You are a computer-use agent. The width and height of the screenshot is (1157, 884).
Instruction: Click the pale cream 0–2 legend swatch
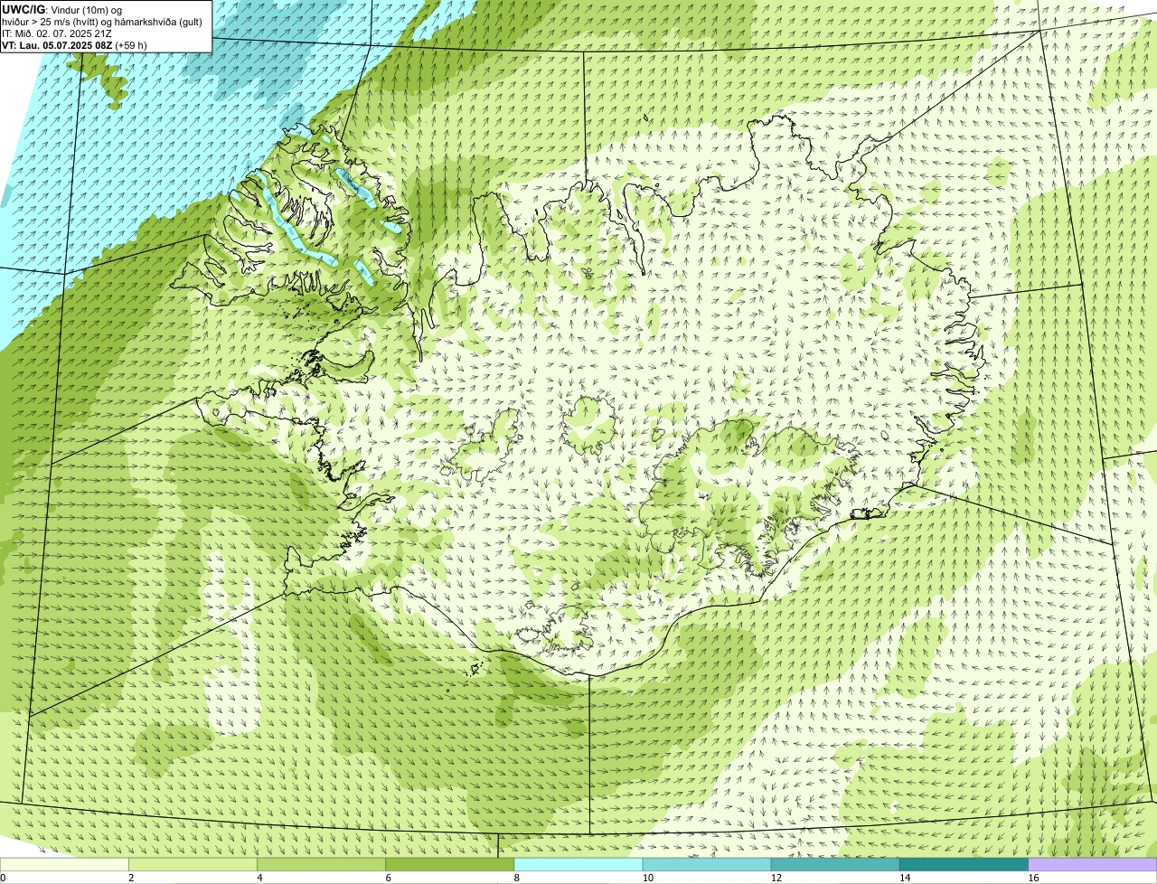(x=64, y=865)
